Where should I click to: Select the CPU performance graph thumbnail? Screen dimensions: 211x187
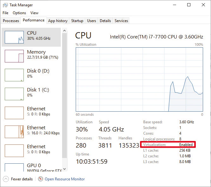(14, 37)
